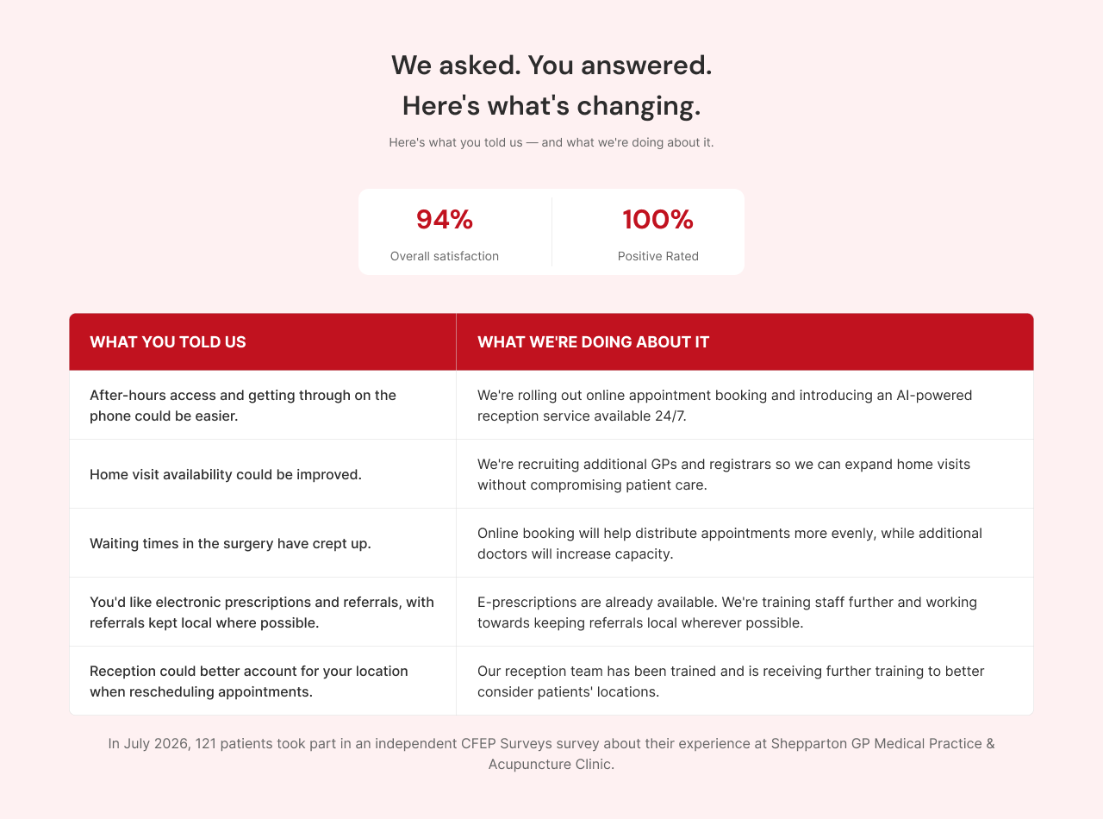Select the electronic prescriptions feedback cell
Image resolution: width=1103 pixels, height=819 pixels.
(x=263, y=612)
